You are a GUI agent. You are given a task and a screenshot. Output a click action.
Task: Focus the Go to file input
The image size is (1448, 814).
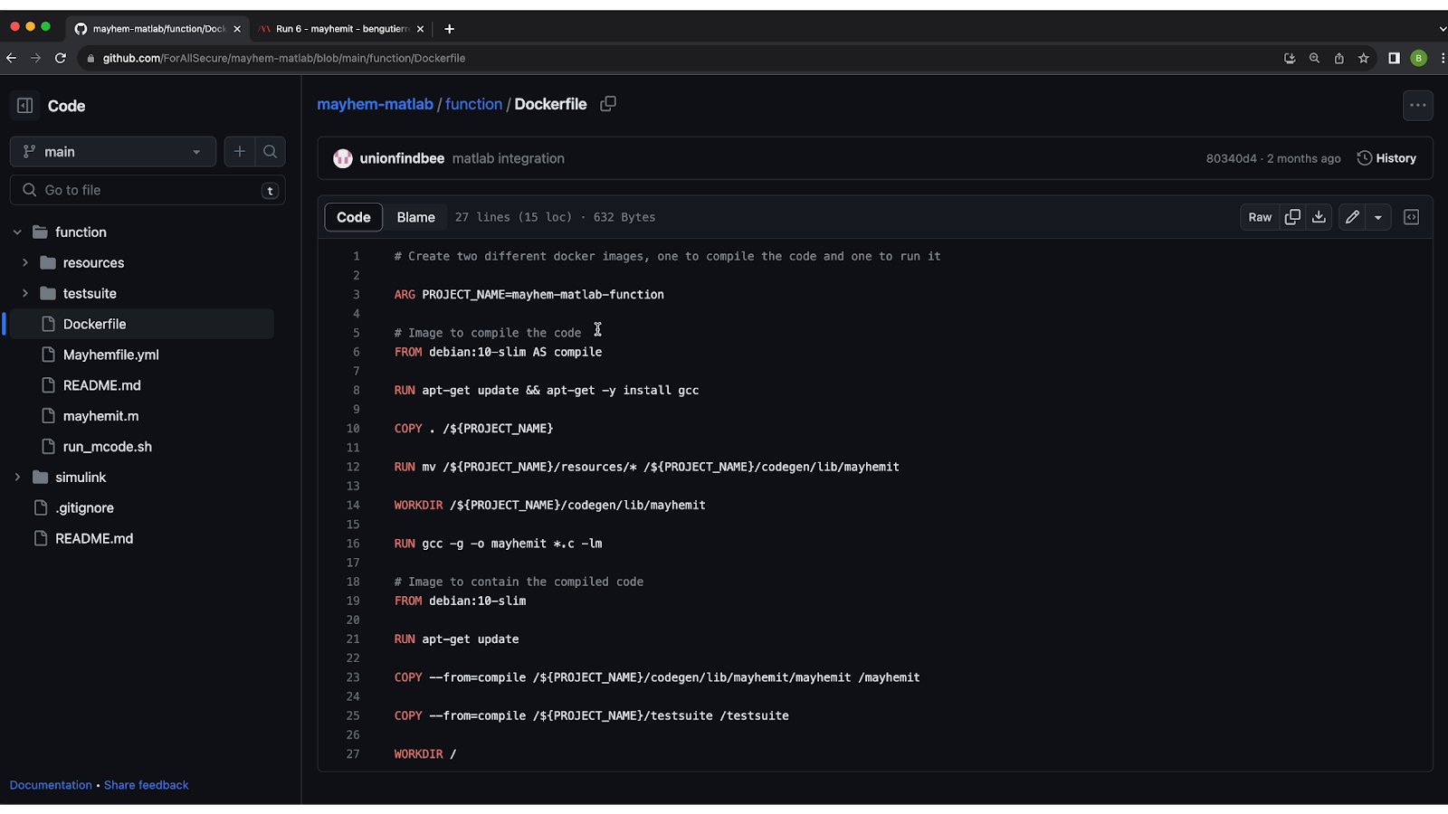[x=148, y=190]
